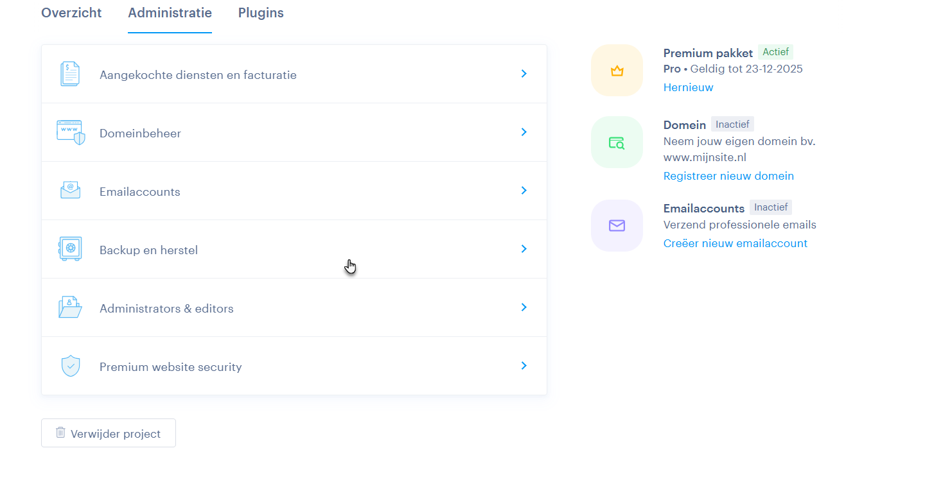Click the www shield Domeinbeheer icon

70,133
